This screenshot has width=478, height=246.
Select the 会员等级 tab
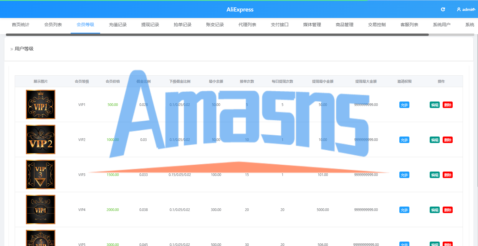[85, 25]
